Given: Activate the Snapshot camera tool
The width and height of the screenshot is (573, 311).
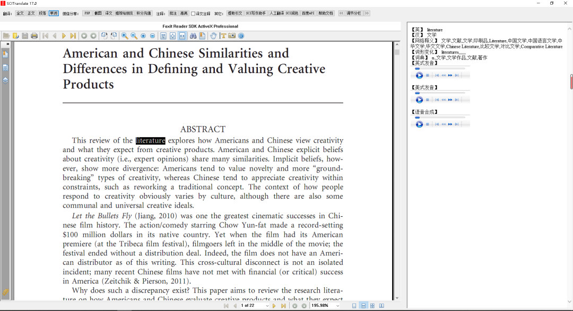Looking at the screenshot, I should coord(232,36).
